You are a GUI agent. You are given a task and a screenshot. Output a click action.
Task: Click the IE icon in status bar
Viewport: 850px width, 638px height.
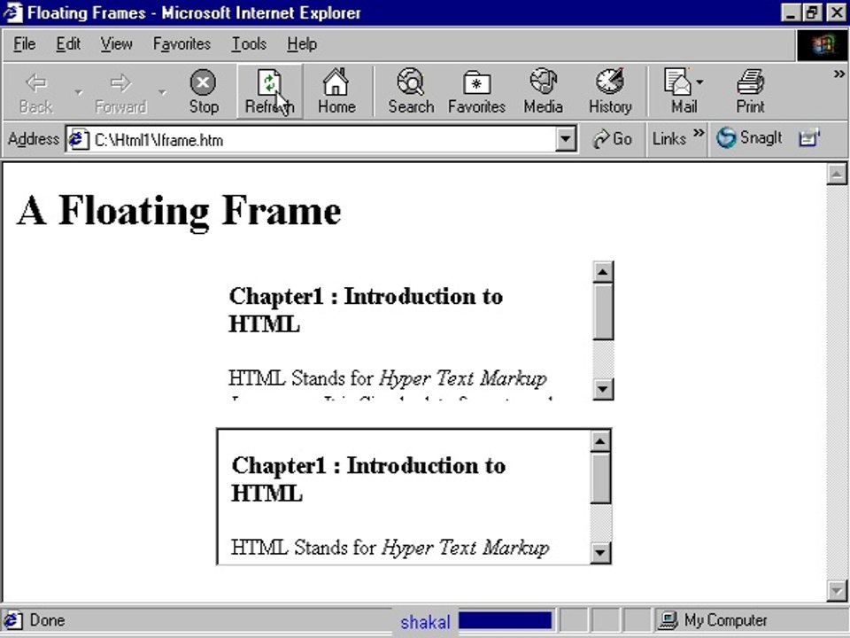coord(12,620)
